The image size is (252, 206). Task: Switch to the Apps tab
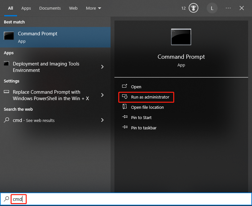point(26,8)
